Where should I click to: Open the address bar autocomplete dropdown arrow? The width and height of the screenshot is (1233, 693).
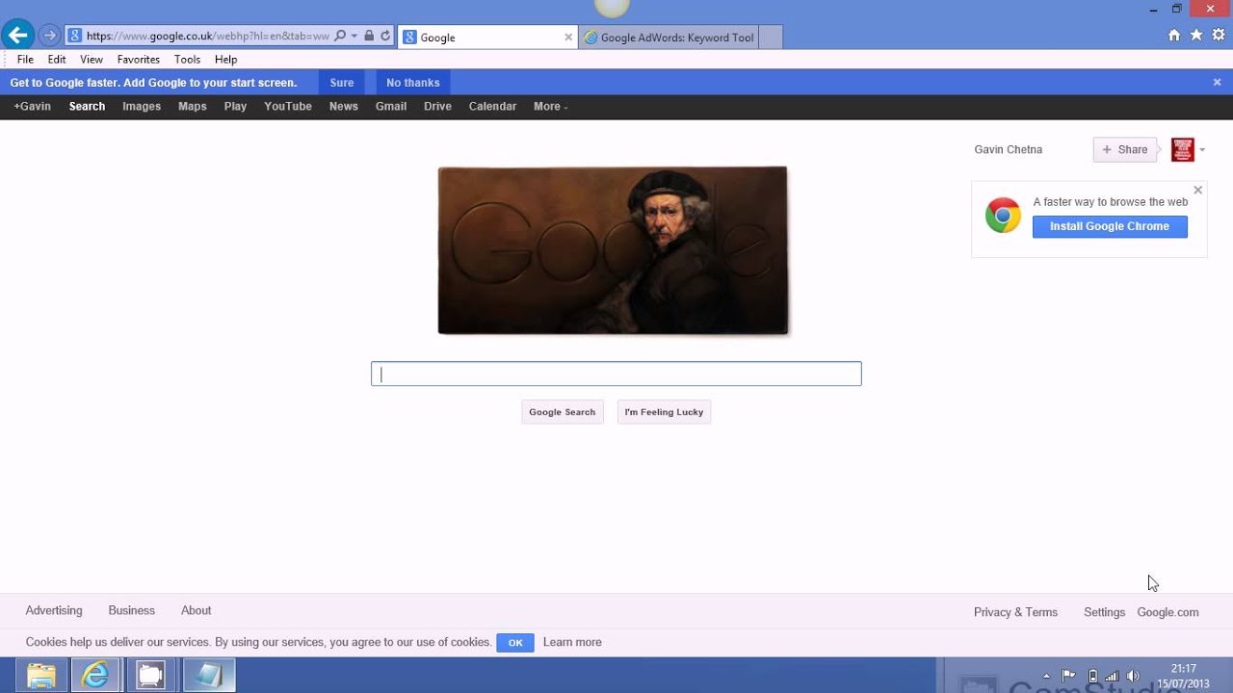tap(354, 37)
